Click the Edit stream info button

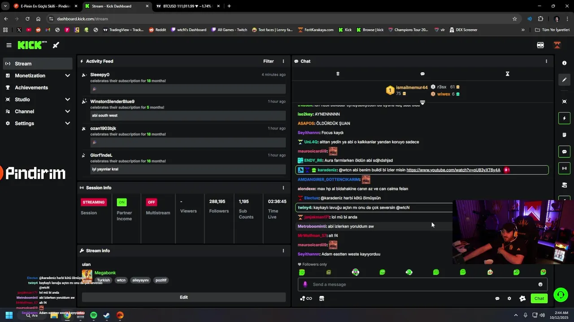pyautogui.click(x=184, y=297)
